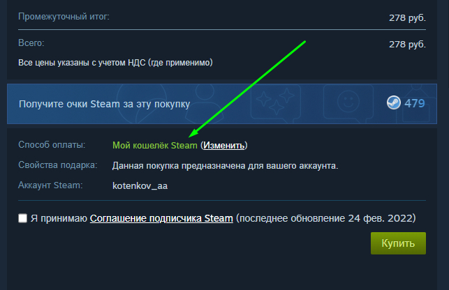Select the account name kotenkov_aa
449x290 pixels.
pos(140,186)
